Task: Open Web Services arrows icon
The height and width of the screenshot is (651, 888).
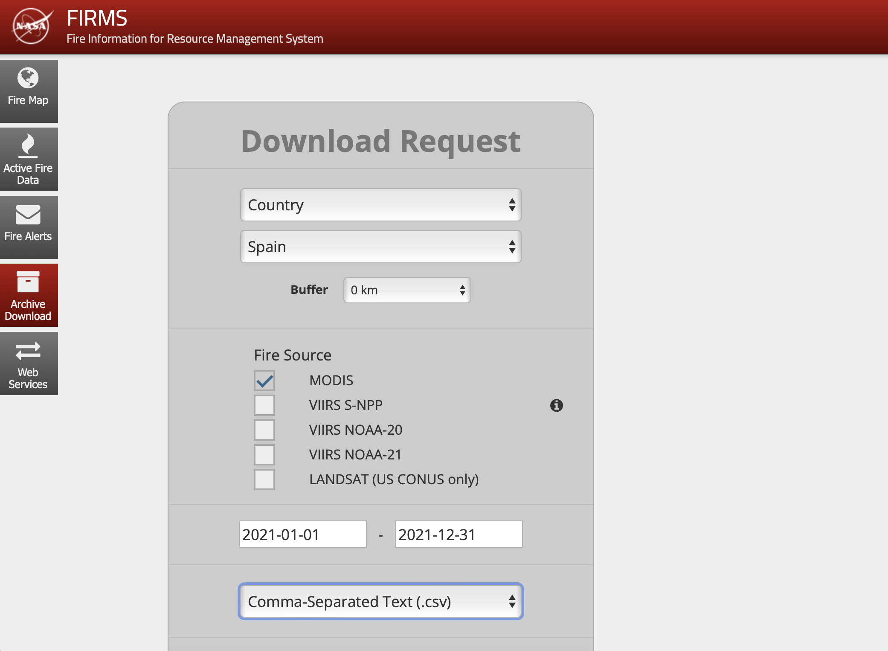Action: (x=28, y=351)
